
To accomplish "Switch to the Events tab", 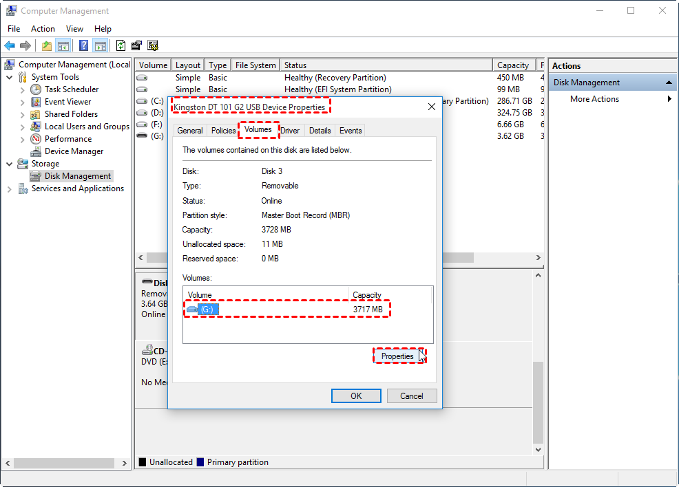I will (351, 131).
